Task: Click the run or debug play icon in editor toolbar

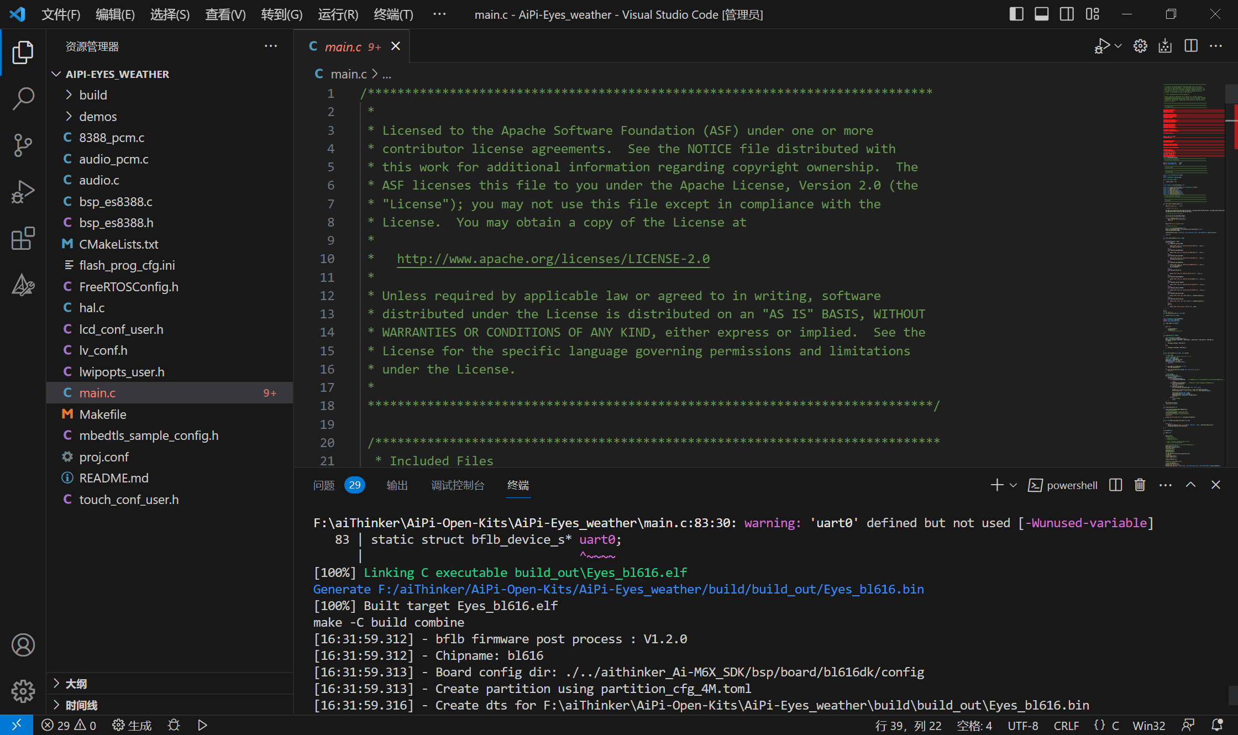Action: (x=1102, y=46)
